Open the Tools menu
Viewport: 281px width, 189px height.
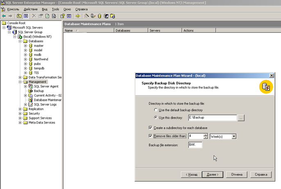(x=55, y=9)
